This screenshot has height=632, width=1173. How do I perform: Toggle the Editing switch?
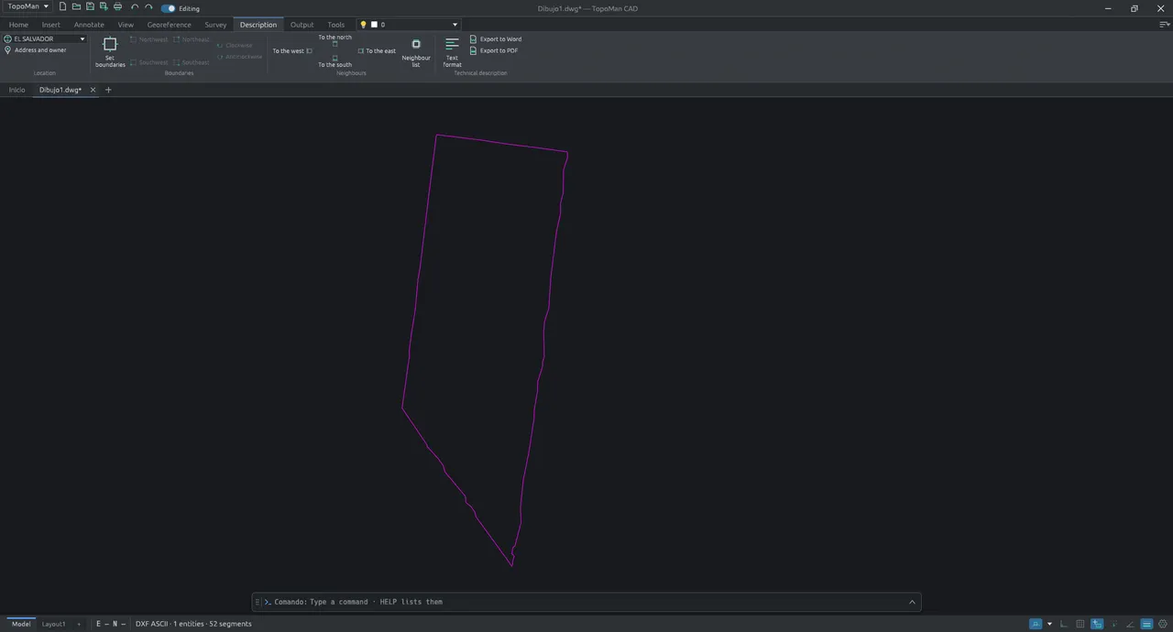coord(168,8)
